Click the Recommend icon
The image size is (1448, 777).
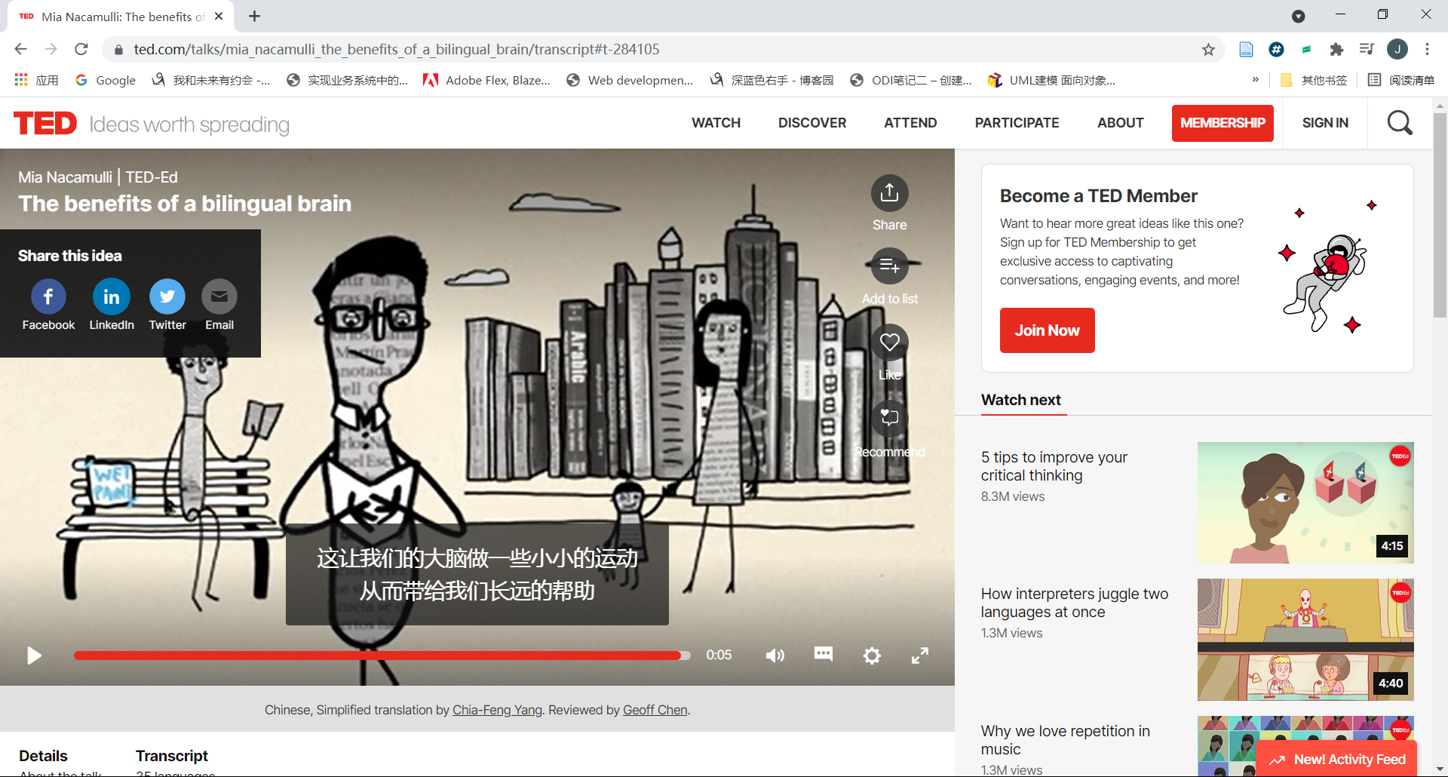coord(890,417)
